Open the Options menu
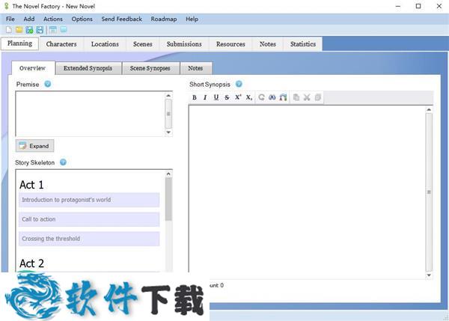 [82, 19]
